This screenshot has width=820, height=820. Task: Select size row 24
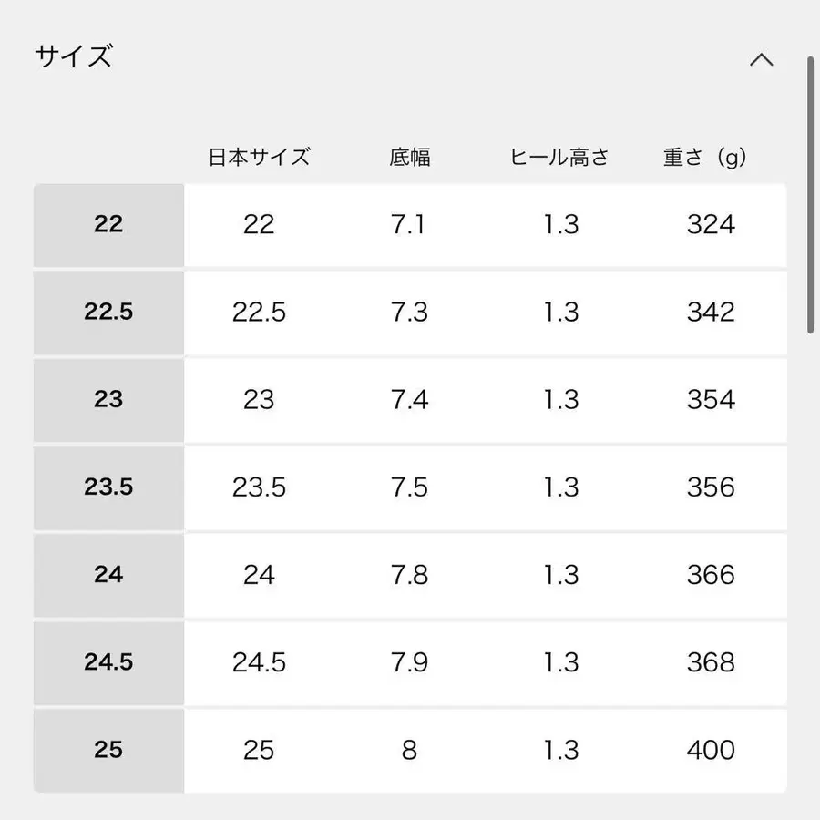click(108, 575)
